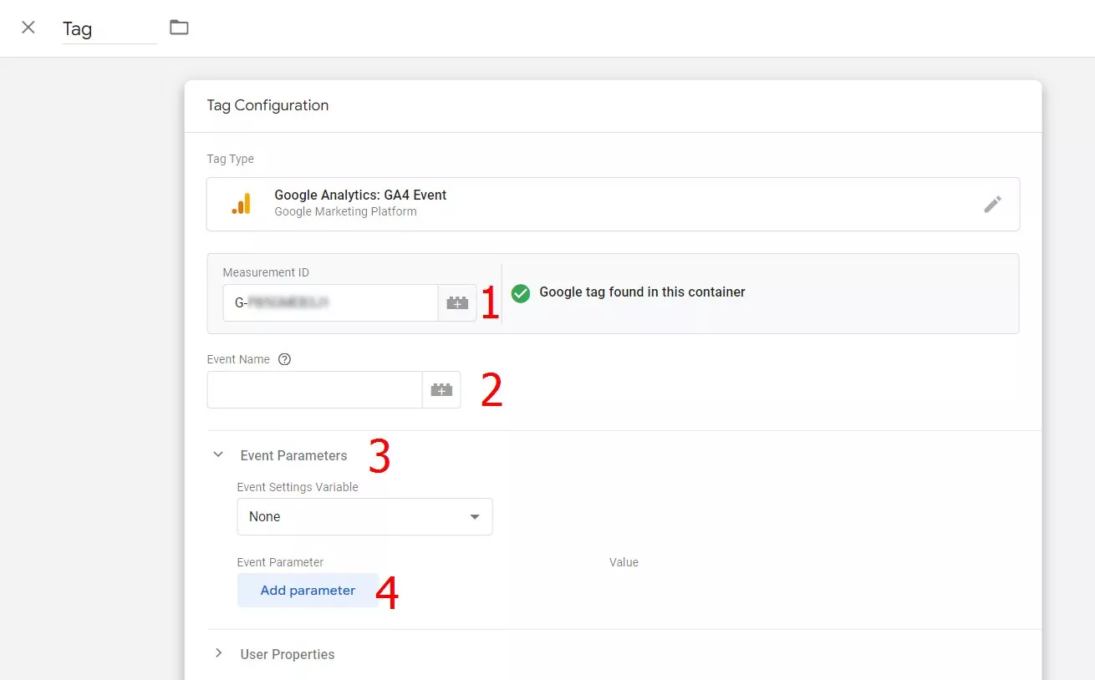Open the variable picker beside Measurement ID
The height and width of the screenshot is (680, 1095).
(457, 302)
